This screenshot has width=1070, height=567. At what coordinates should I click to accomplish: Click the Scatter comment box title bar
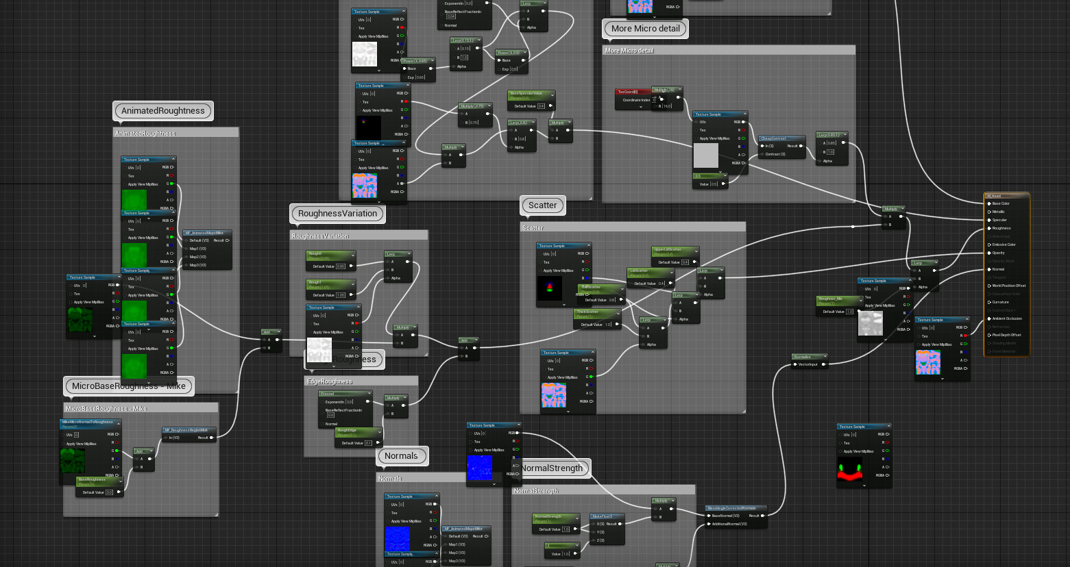tap(633, 227)
